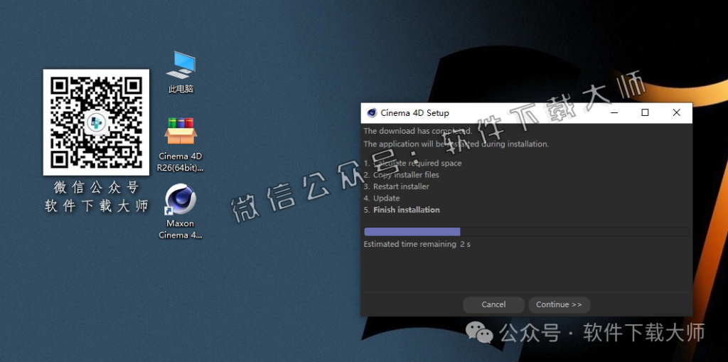The height and width of the screenshot is (362, 728).
Task: Click the "Calculate required space" step
Action: (417, 163)
